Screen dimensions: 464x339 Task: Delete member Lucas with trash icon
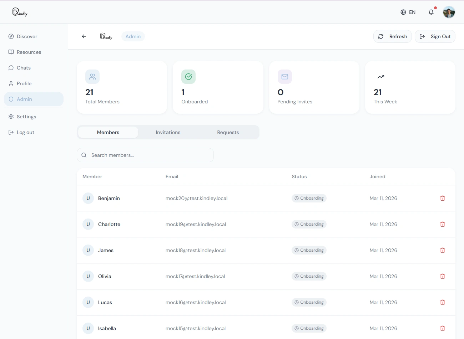(x=443, y=302)
